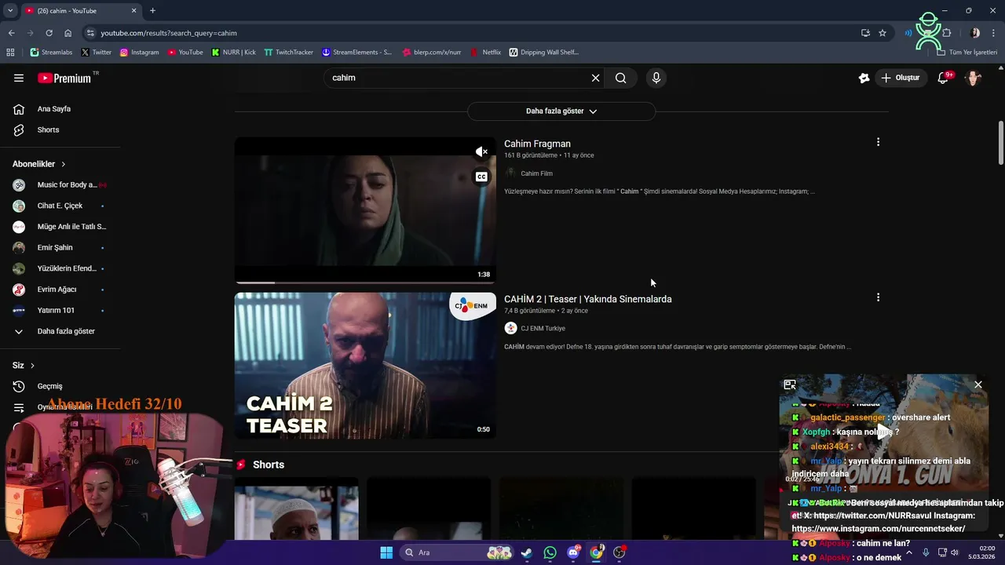Click the Cahim Fragman preview progress bar

click(365, 282)
